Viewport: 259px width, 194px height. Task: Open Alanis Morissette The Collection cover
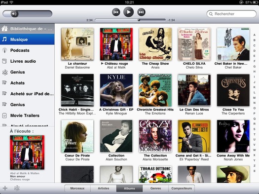(x=155, y=136)
